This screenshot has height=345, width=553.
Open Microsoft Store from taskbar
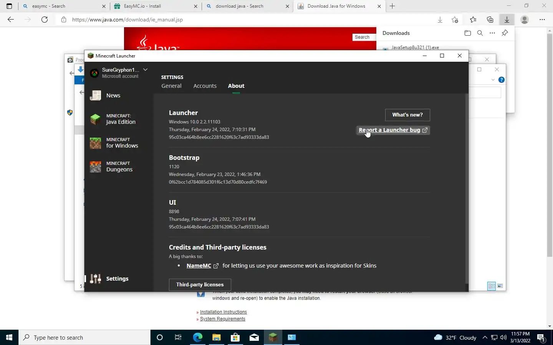[x=235, y=337]
